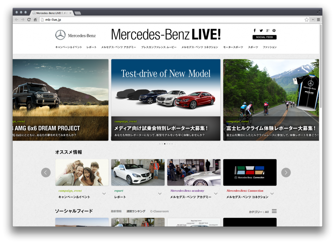Click the メディア向け試乗会特別レポーター大募集! headline

(x=161, y=128)
